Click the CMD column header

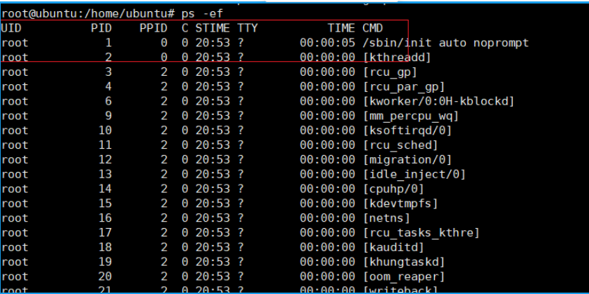(x=373, y=28)
